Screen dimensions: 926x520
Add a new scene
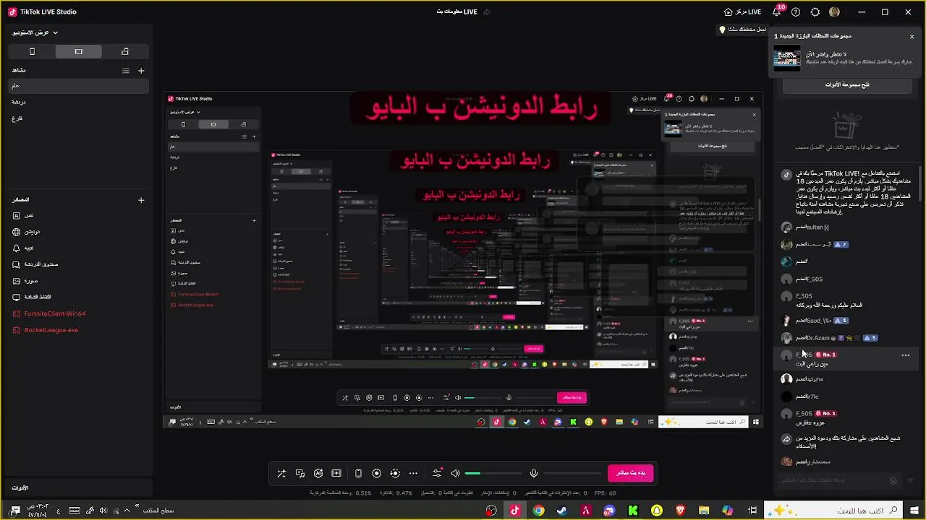(141, 71)
